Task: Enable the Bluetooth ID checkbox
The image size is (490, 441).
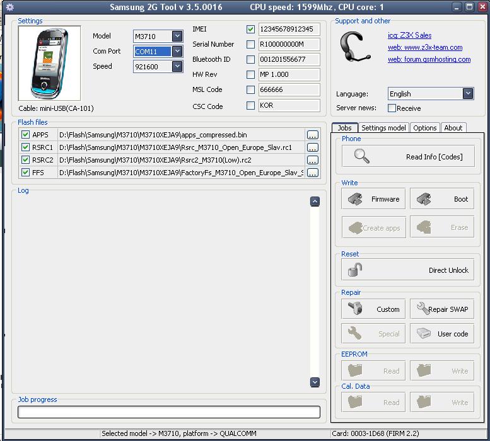Action: point(250,59)
